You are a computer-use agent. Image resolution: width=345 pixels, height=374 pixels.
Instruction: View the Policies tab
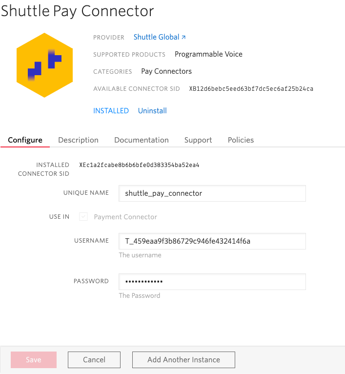[241, 140]
